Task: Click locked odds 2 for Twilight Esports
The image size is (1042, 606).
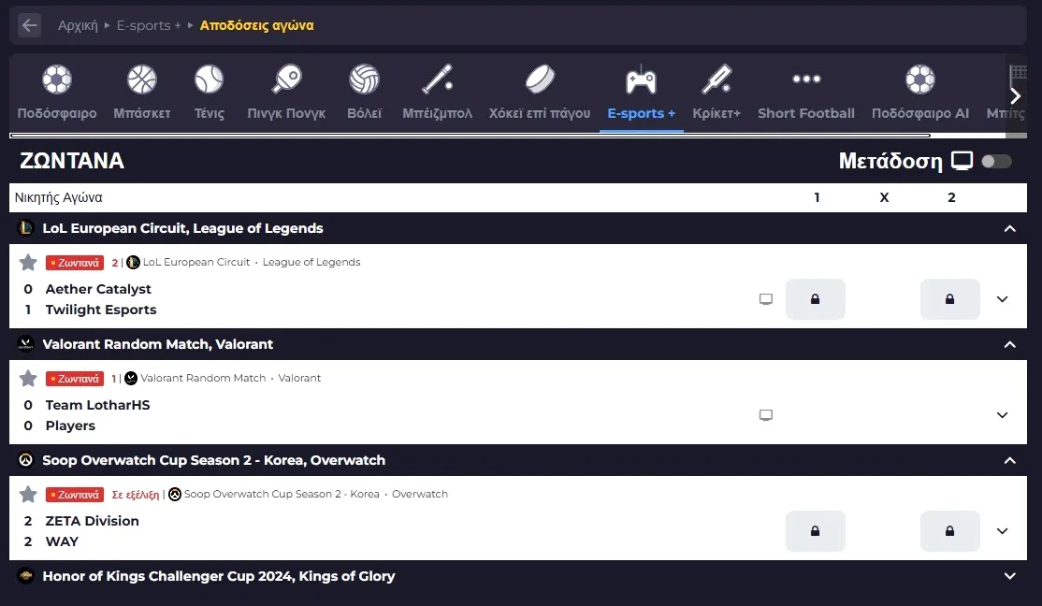Action: 949,299
